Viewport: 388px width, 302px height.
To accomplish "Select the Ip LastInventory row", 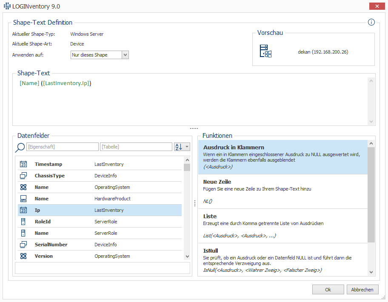I will tap(100, 210).
